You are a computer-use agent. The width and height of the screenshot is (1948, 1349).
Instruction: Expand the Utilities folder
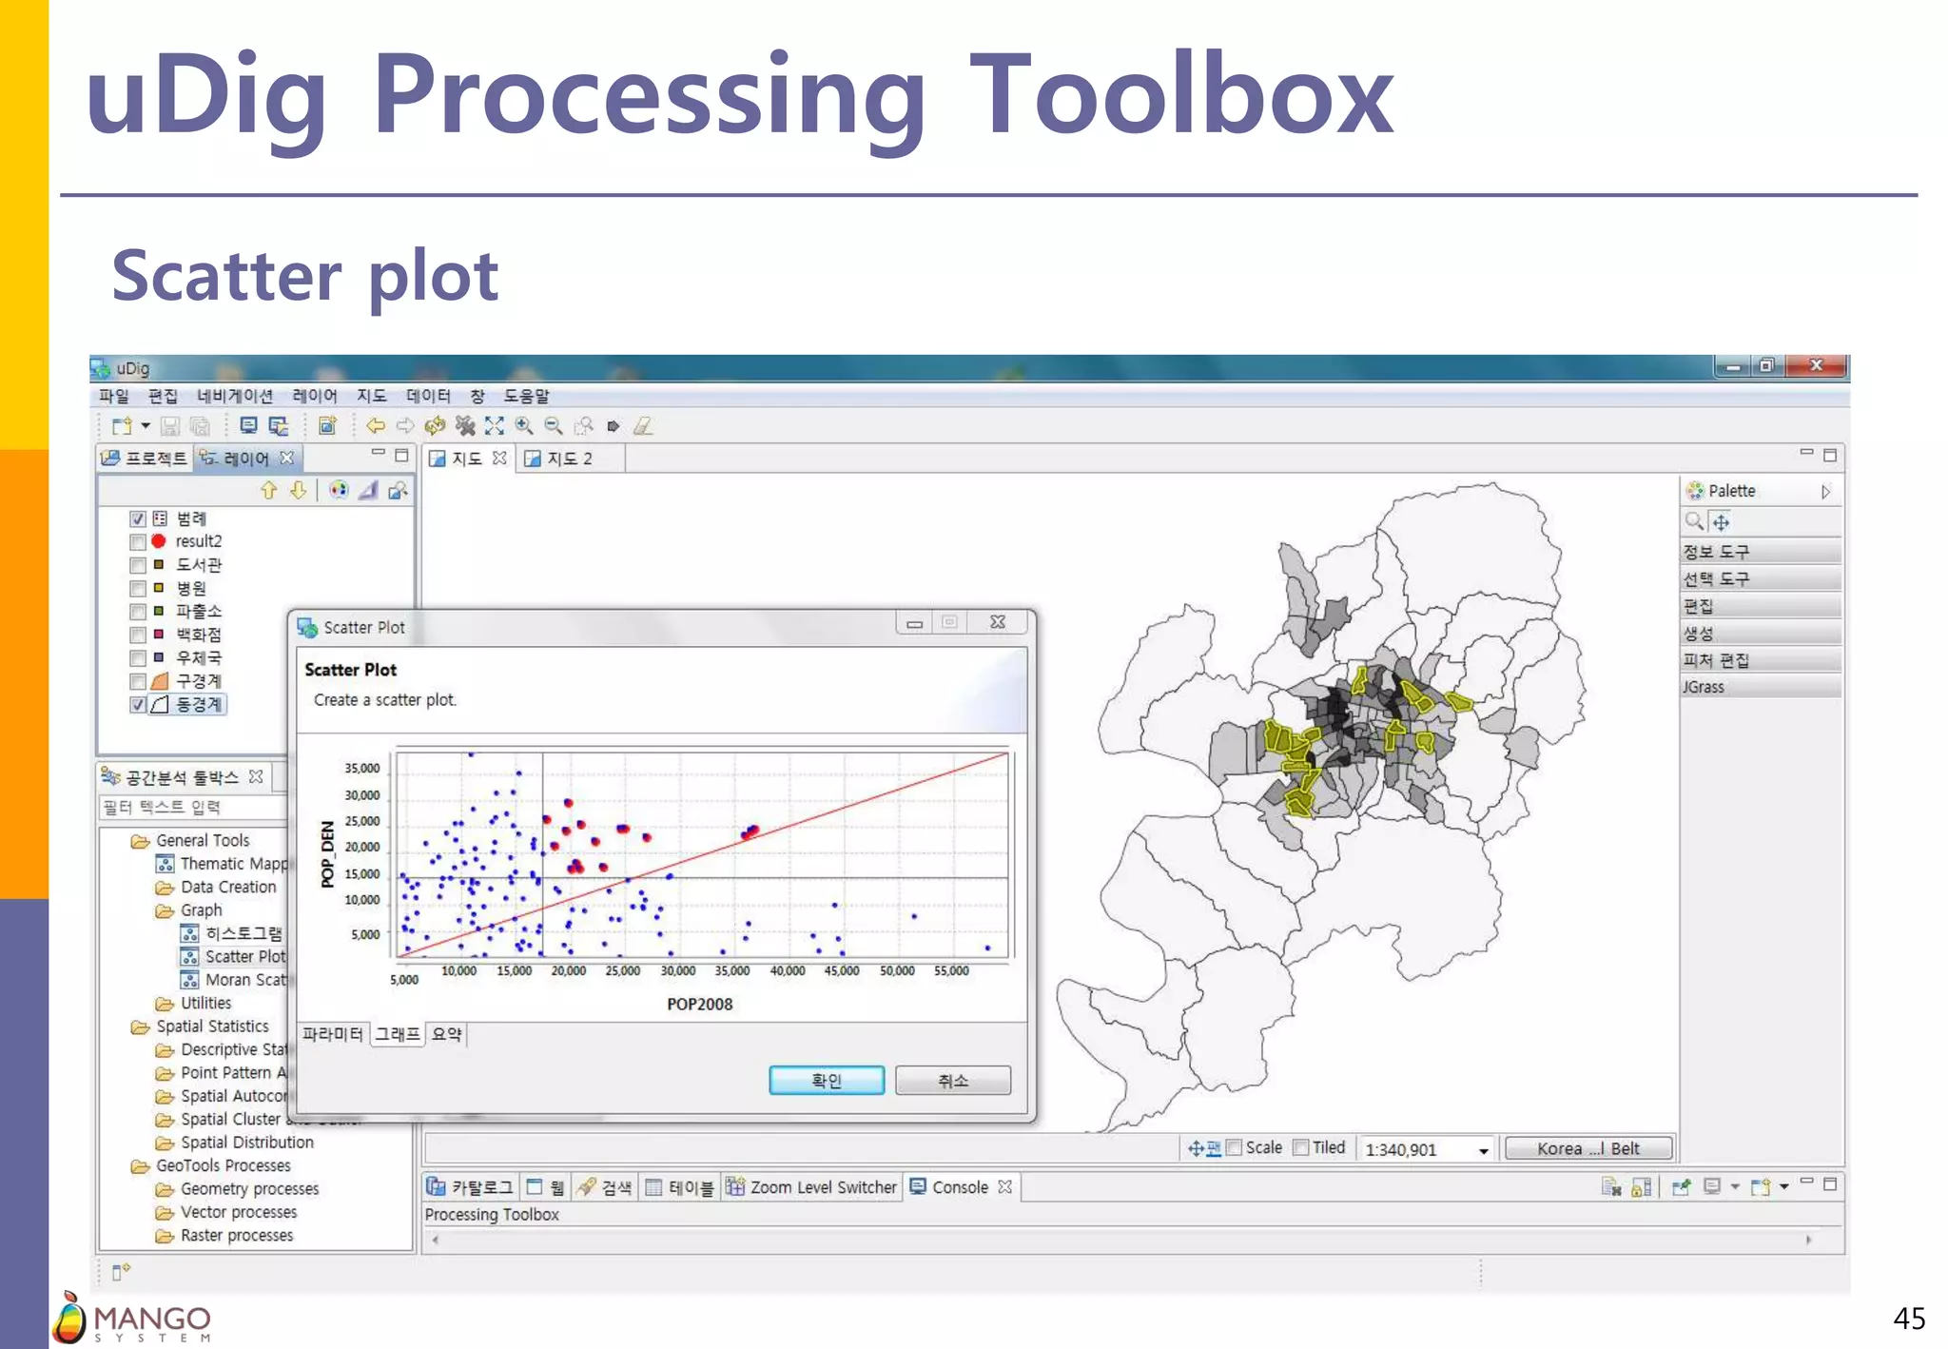tap(165, 1004)
